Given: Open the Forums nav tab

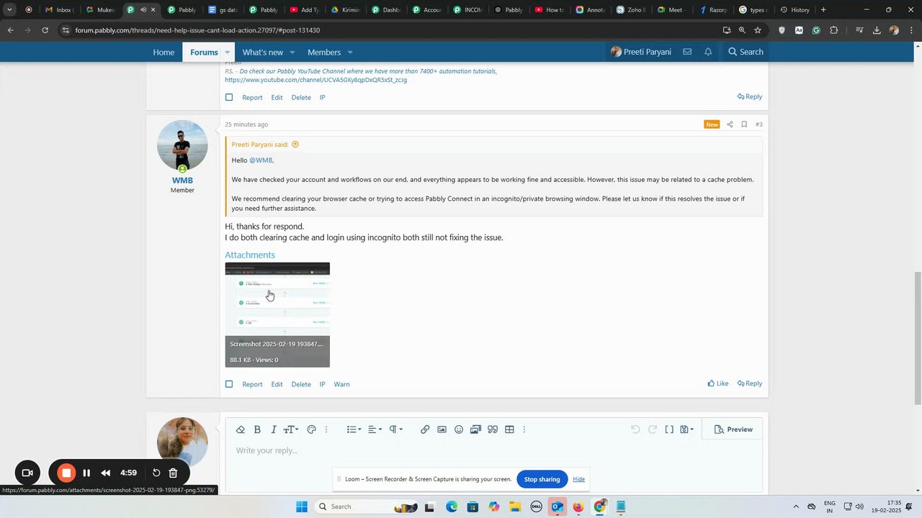Looking at the screenshot, I should pyautogui.click(x=204, y=52).
